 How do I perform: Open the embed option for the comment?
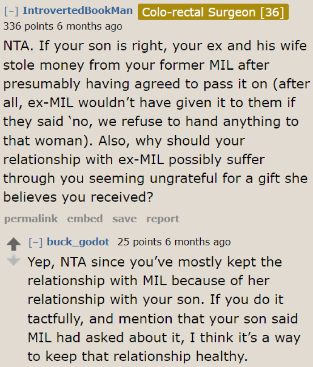click(x=85, y=219)
